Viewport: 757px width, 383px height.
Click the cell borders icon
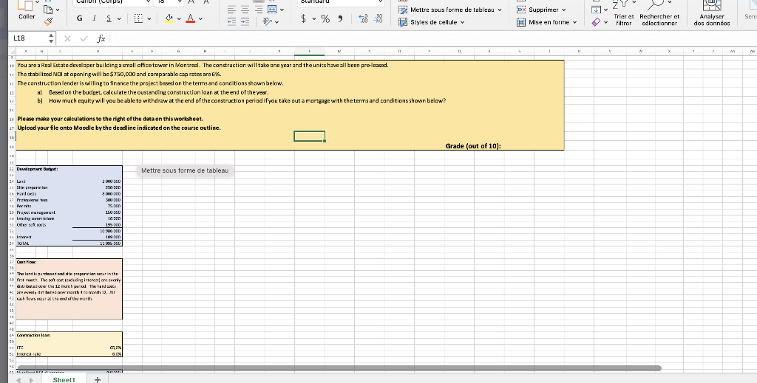click(138, 18)
